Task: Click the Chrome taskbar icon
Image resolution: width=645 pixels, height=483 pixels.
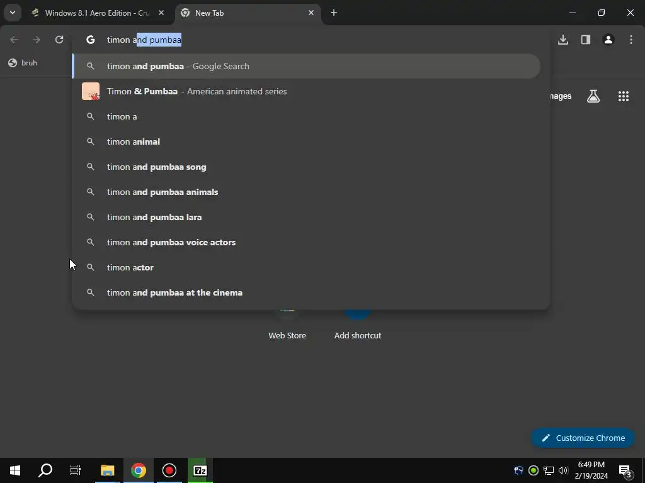Action: point(139,470)
